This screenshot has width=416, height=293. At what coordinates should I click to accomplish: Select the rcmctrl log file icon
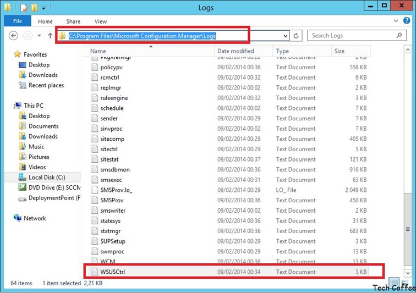coord(95,78)
